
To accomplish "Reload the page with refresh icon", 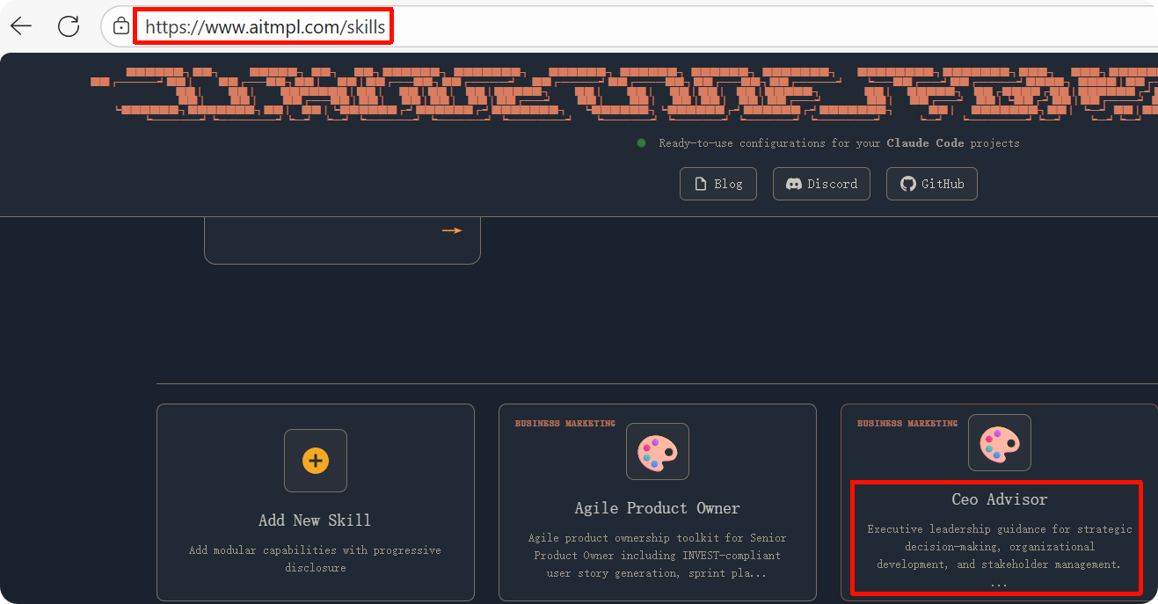I will coord(69,26).
